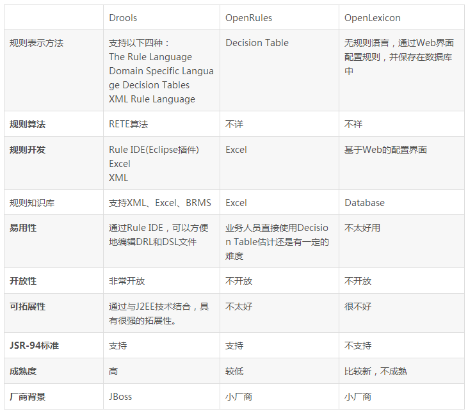Click the Rule IDE(Eclipse插件) text
468x414 pixels.
pos(154,150)
